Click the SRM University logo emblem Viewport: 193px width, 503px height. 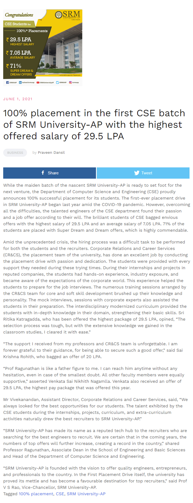click(59, 15)
